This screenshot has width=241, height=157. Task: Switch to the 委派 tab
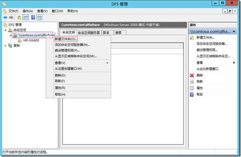(x=107, y=32)
